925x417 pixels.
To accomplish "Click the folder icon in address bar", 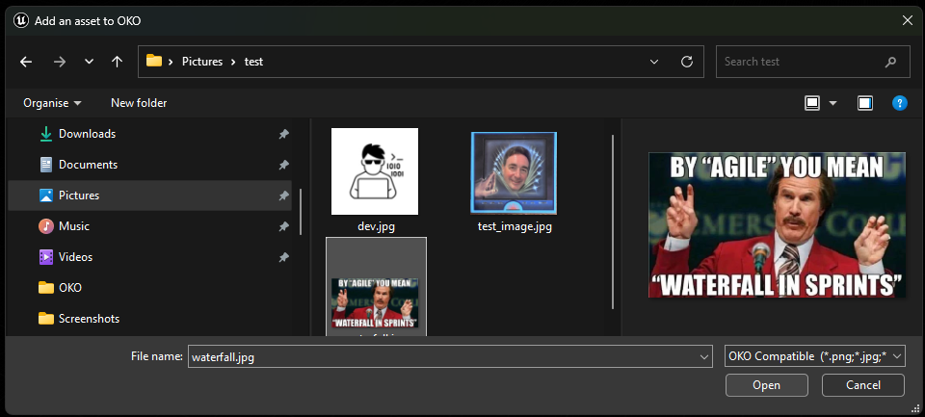I will tap(154, 61).
